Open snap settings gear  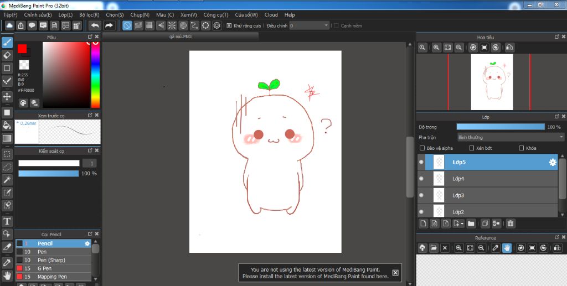217,25
